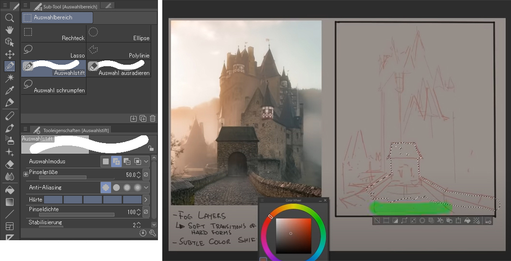Open tool settings wrench icon
The image size is (511, 261).
pos(153,233)
